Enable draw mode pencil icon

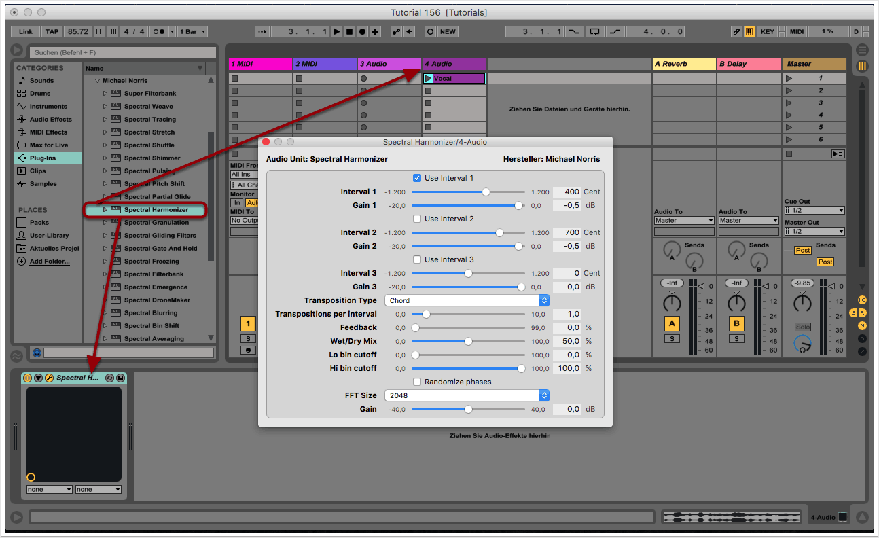tap(737, 32)
